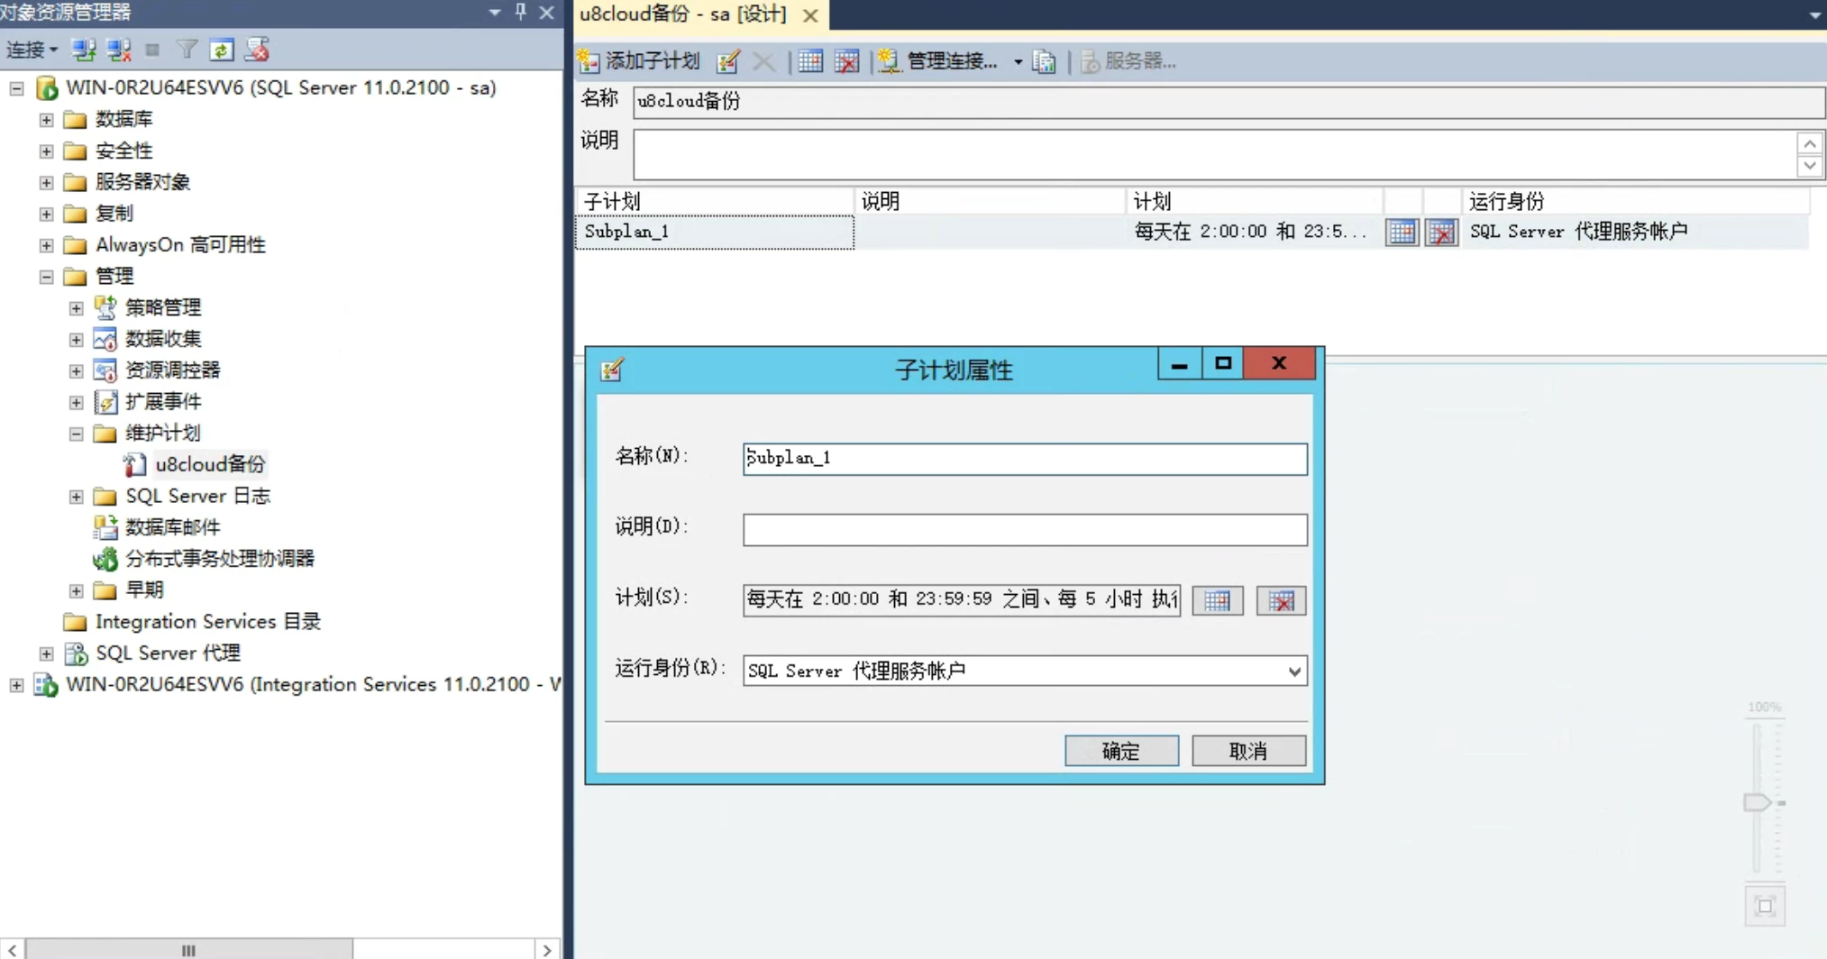Open schedule calendar icon in subplan dialog
The height and width of the screenshot is (959, 1827).
click(x=1217, y=600)
